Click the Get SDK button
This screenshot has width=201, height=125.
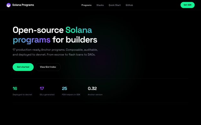coord(187,5)
